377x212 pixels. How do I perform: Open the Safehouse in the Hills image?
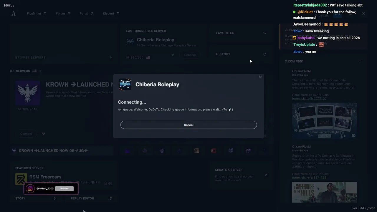[x=325, y=192]
